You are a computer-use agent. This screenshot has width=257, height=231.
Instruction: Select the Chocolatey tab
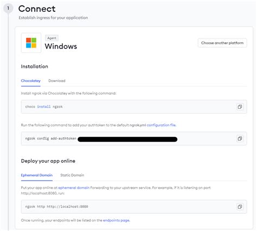pos(31,81)
